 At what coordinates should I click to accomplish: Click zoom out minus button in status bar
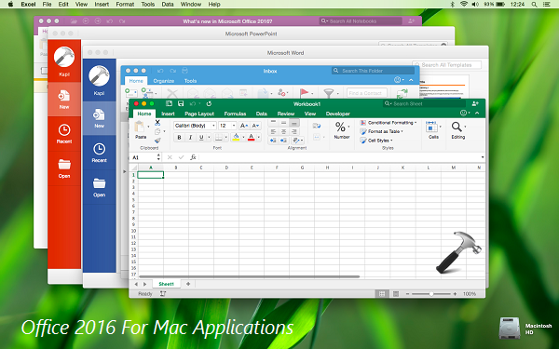point(408,294)
